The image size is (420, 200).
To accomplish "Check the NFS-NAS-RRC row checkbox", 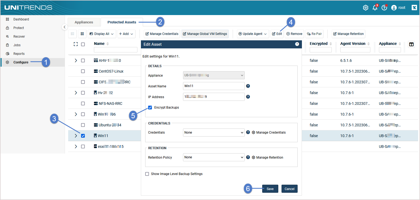I will click(83, 103).
